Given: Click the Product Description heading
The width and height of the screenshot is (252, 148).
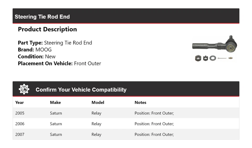Looking at the screenshot, I should tap(47, 29).
